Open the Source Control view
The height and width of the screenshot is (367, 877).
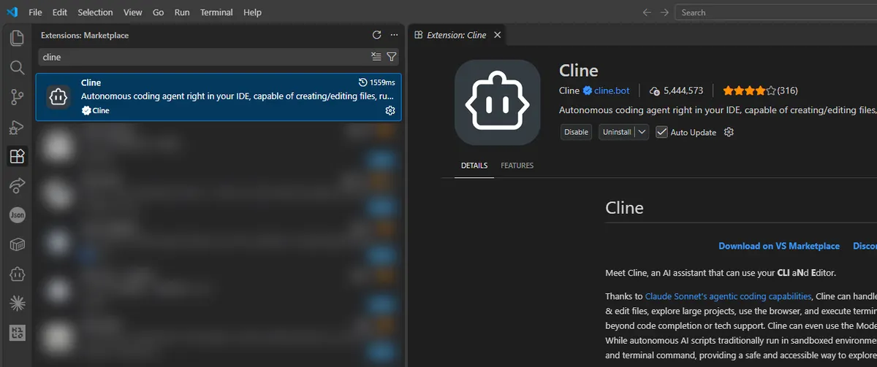pos(17,97)
